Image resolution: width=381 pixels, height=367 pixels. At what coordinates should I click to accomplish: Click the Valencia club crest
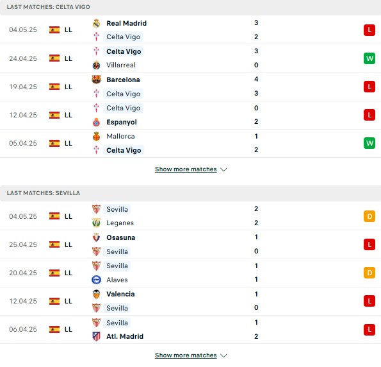click(96, 294)
